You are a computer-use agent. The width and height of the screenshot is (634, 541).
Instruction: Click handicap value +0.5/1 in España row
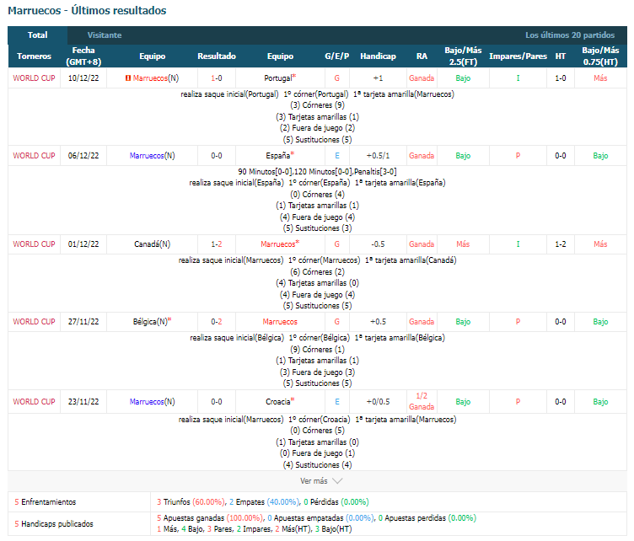point(378,156)
